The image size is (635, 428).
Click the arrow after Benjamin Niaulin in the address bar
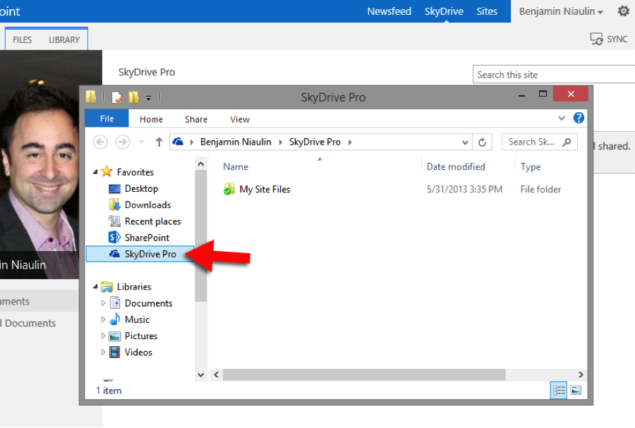coord(280,142)
